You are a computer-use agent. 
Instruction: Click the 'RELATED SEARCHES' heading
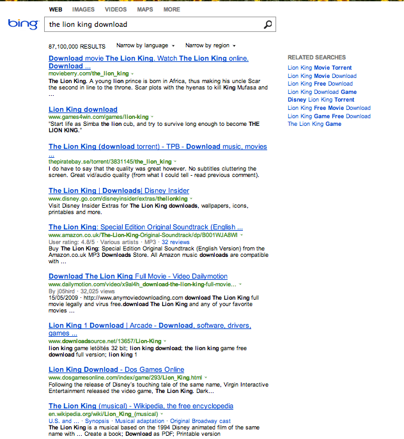pos(317,58)
